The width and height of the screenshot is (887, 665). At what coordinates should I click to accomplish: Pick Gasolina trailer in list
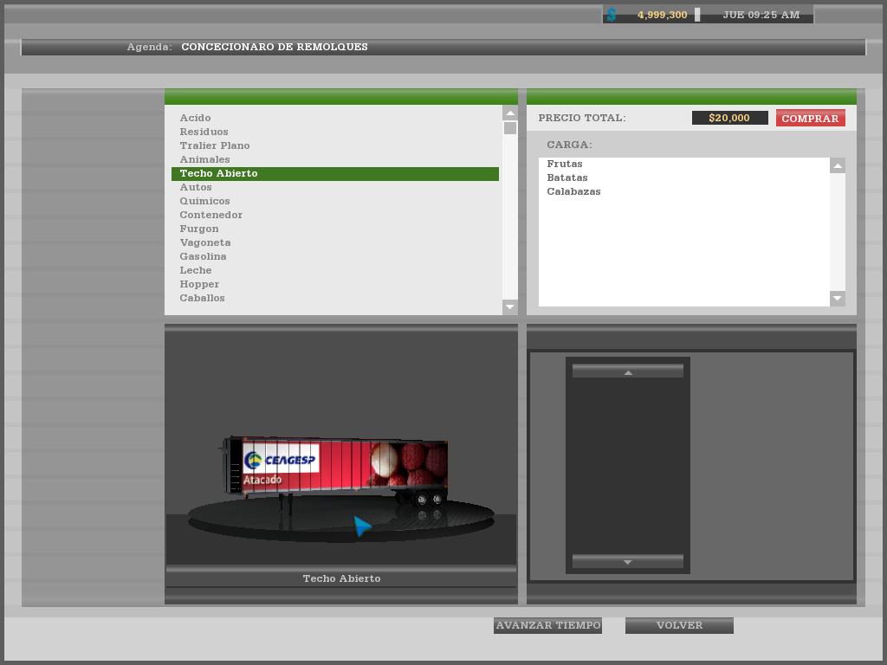click(203, 256)
